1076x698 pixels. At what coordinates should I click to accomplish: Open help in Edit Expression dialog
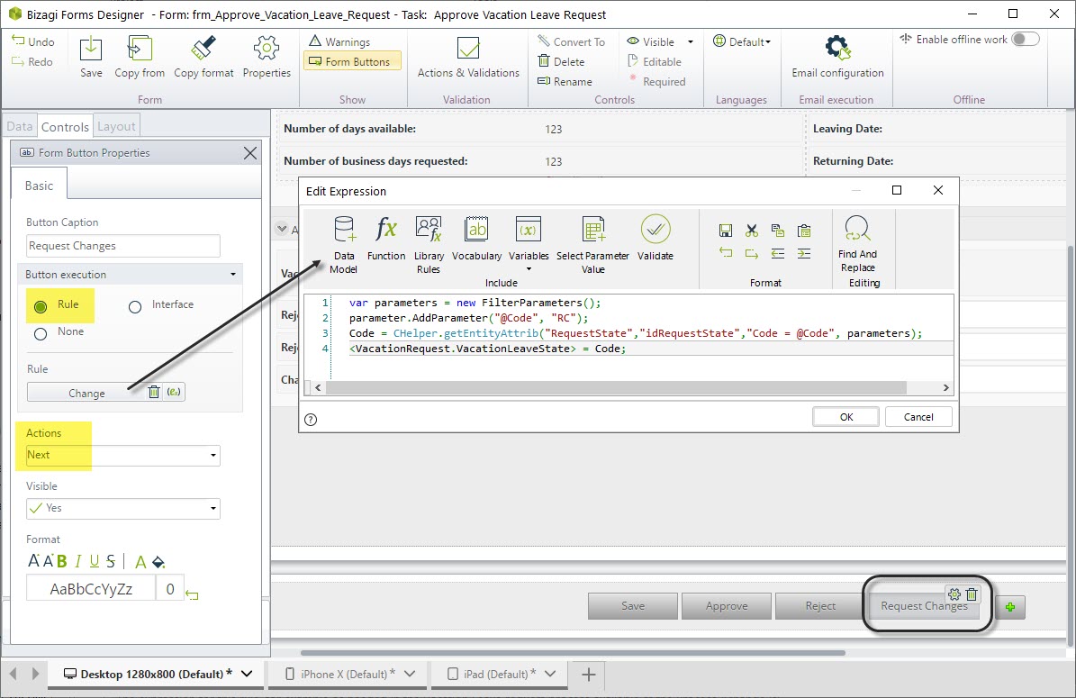[x=311, y=420]
